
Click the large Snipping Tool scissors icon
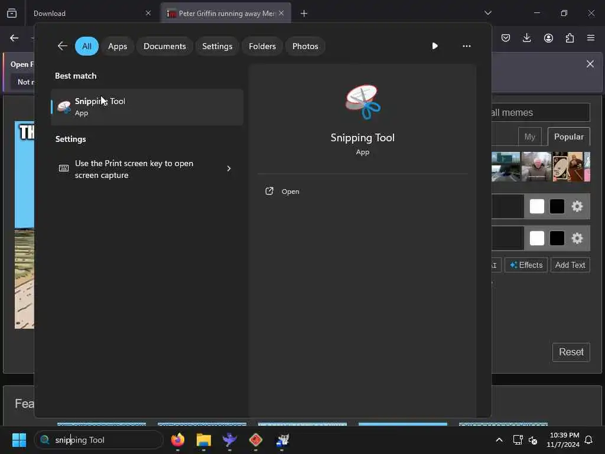click(x=363, y=102)
